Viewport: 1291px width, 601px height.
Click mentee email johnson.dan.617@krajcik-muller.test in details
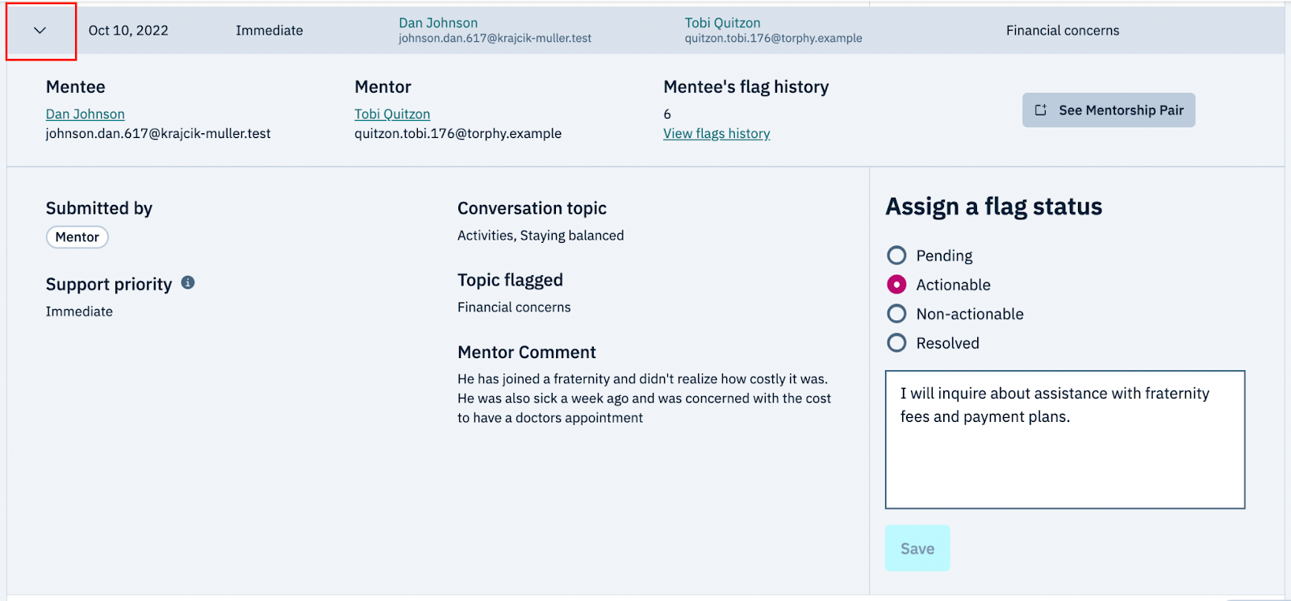(x=158, y=134)
